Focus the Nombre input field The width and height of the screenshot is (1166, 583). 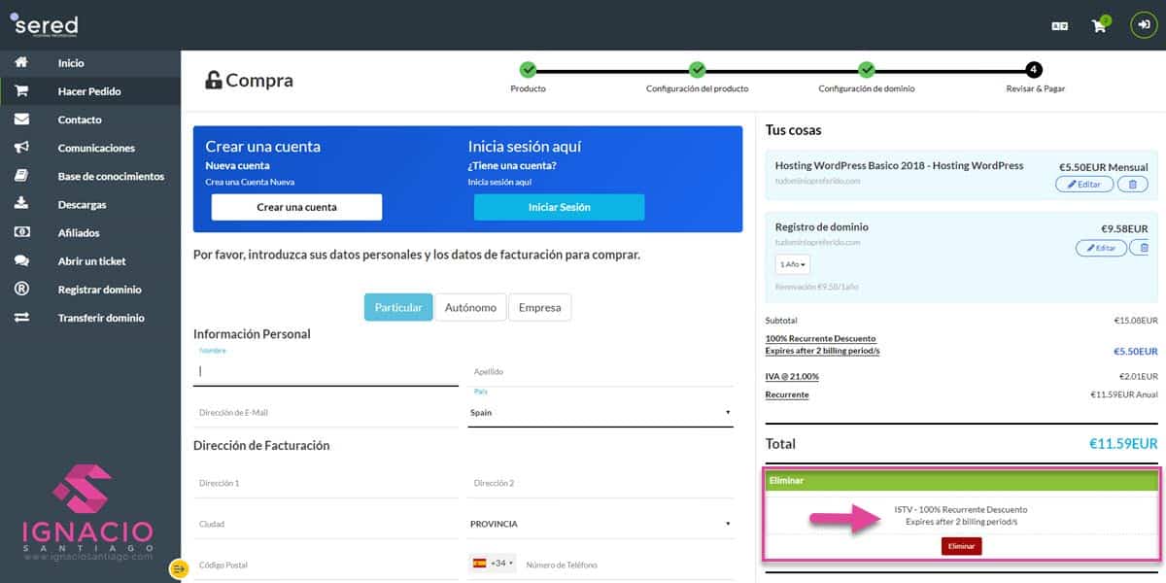[326, 370]
